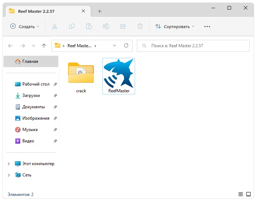Open the Сортировать dropdown
The height and width of the screenshot is (202, 257).
coord(175,26)
